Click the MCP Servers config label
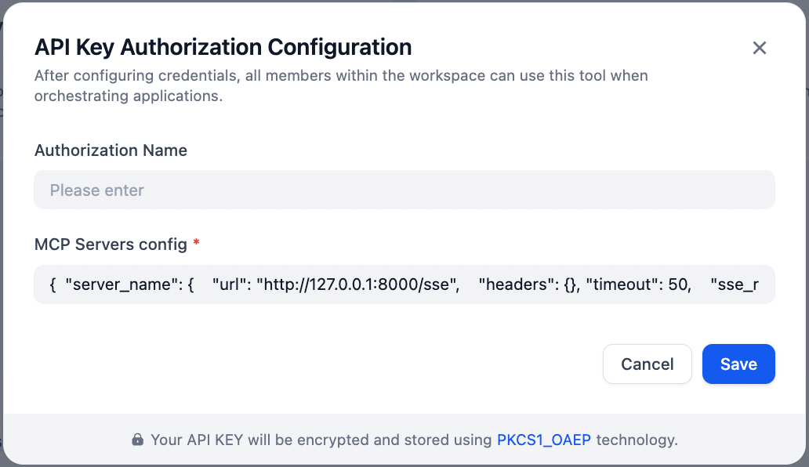 [x=111, y=244]
